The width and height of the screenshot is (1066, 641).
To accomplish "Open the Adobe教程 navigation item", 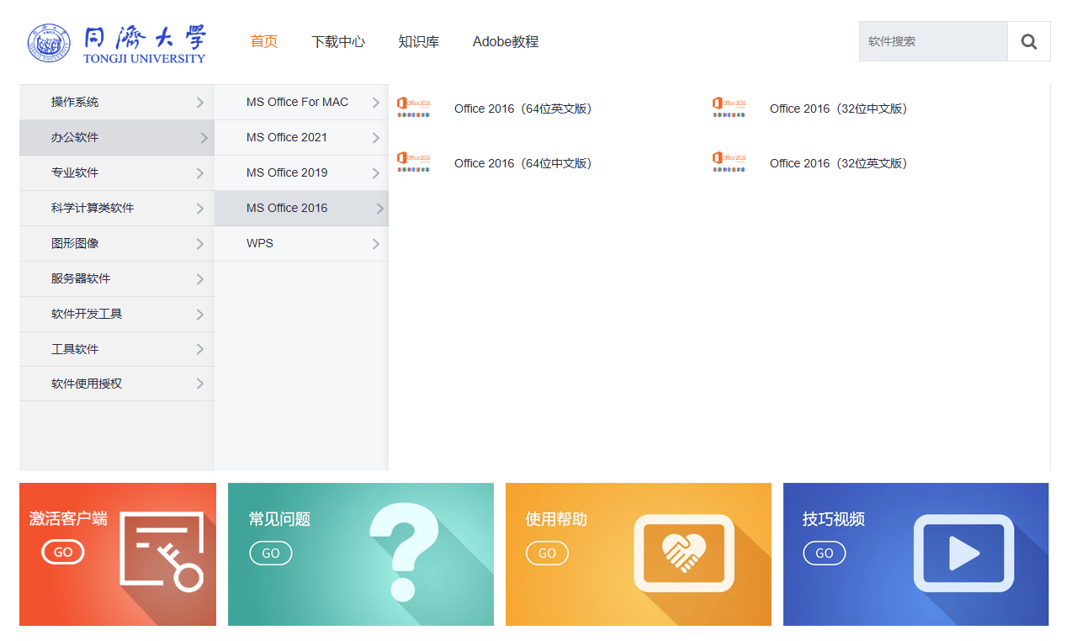I will 505,41.
